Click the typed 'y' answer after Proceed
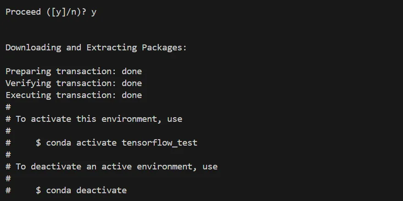The height and width of the screenshot is (201, 403). pos(94,12)
